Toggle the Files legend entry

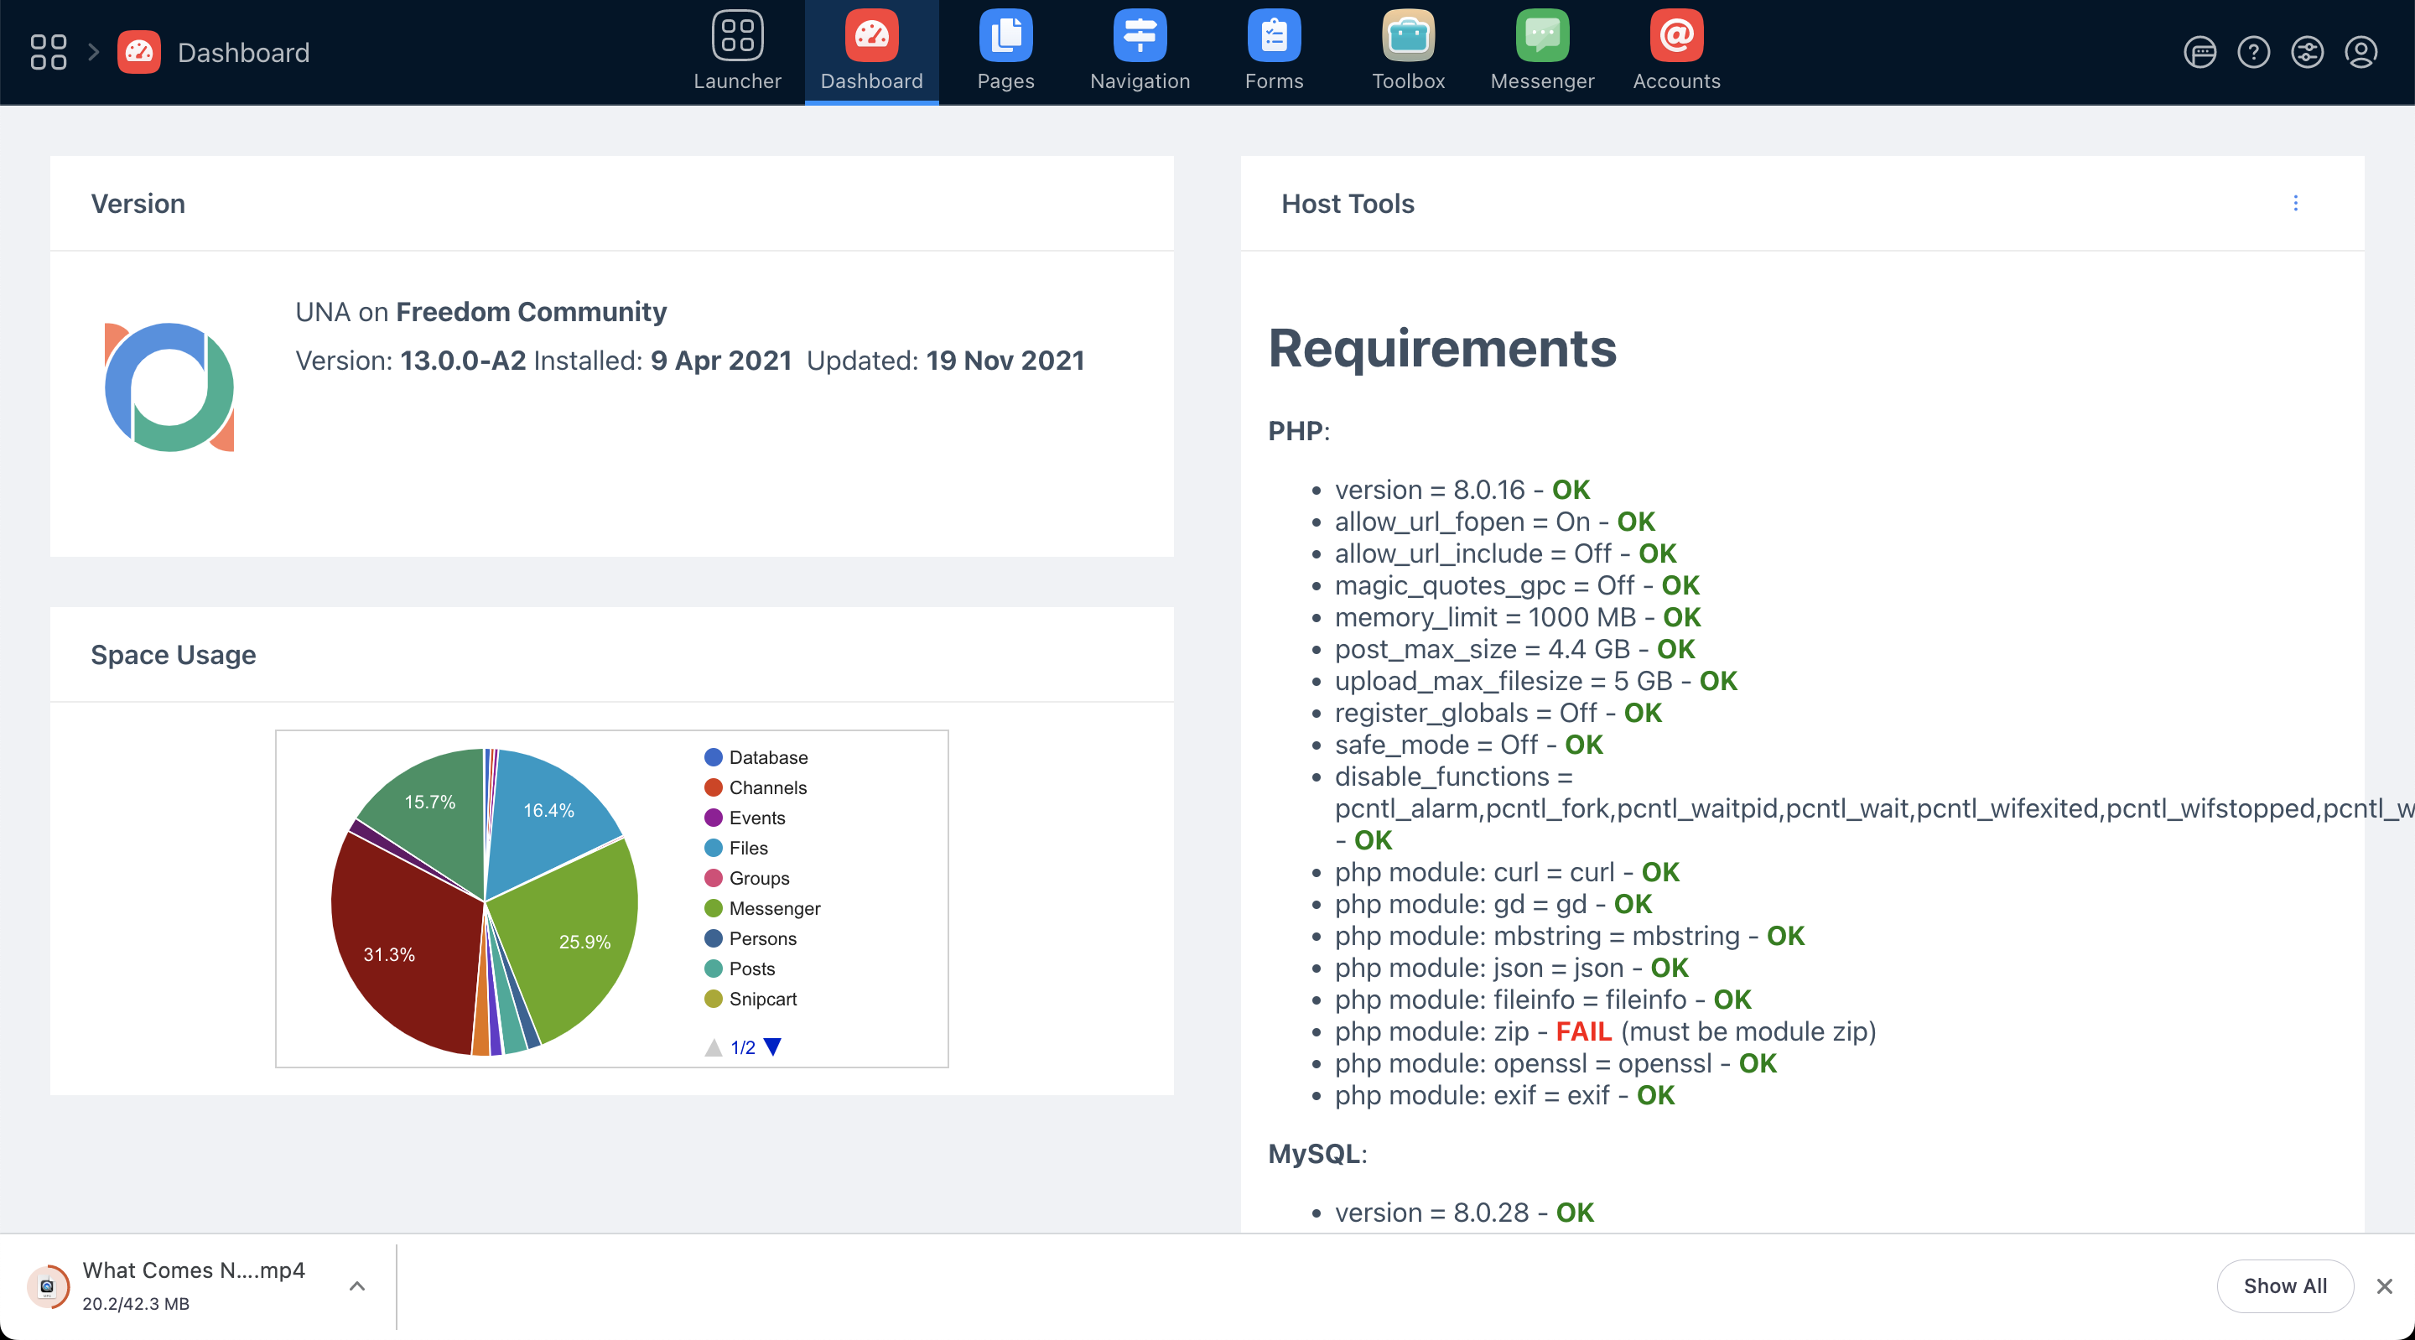[747, 848]
